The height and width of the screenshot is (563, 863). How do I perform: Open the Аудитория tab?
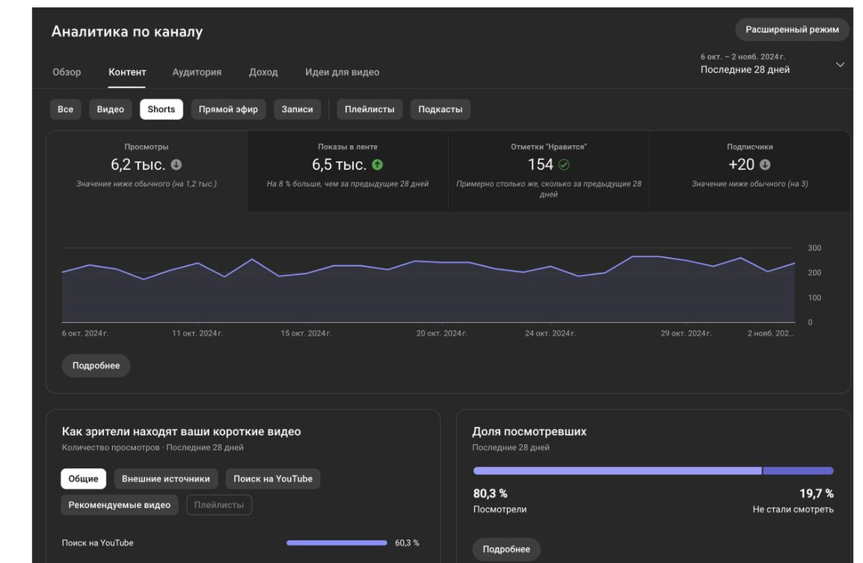[197, 72]
